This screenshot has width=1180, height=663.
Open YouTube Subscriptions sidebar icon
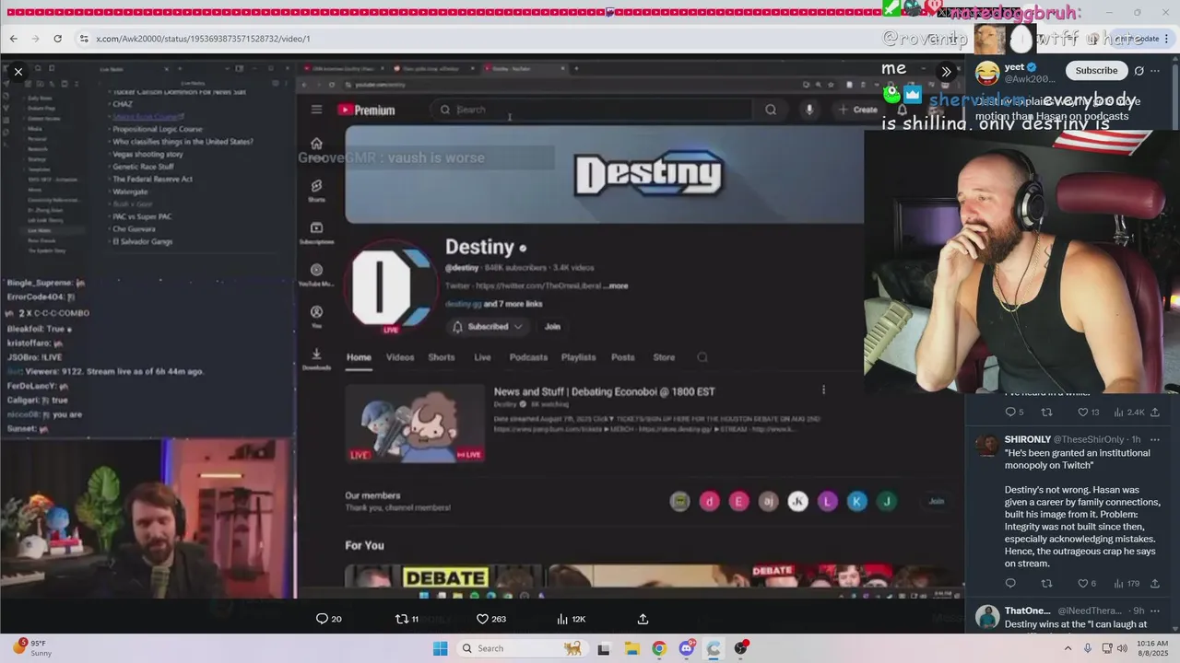pyautogui.click(x=316, y=233)
